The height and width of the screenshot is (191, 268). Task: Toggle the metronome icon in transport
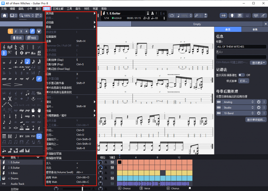tap(152, 13)
